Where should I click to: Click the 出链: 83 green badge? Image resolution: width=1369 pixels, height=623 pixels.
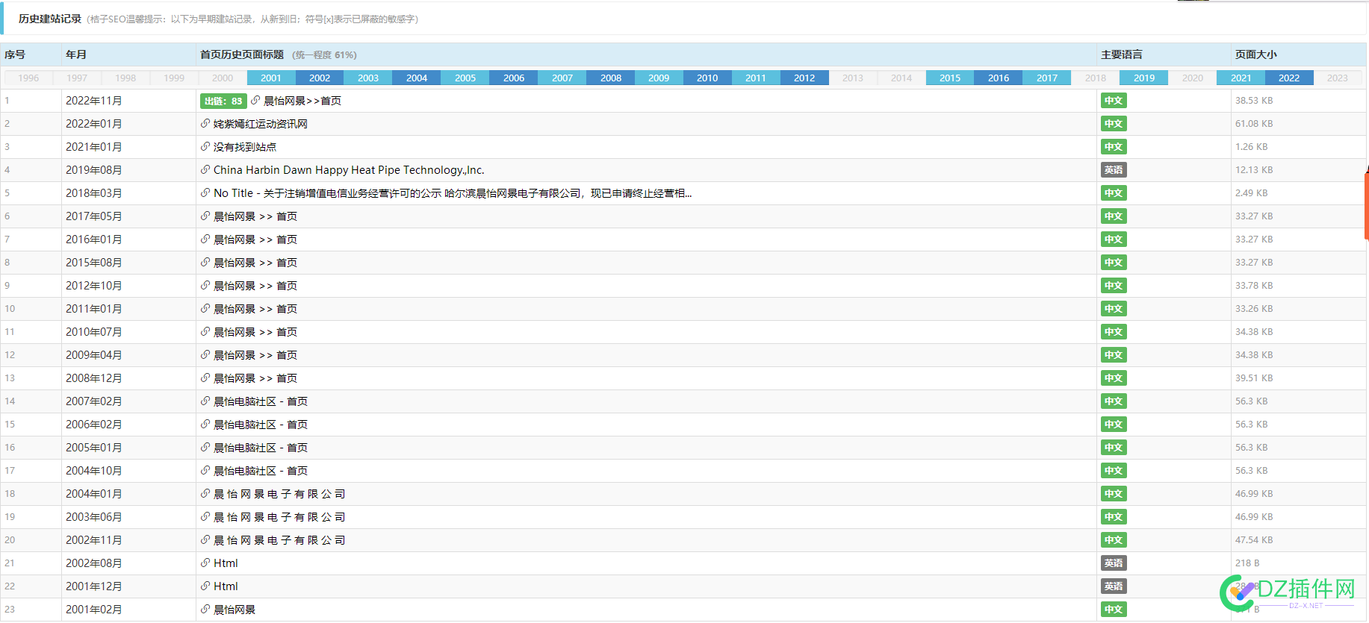click(x=223, y=101)
